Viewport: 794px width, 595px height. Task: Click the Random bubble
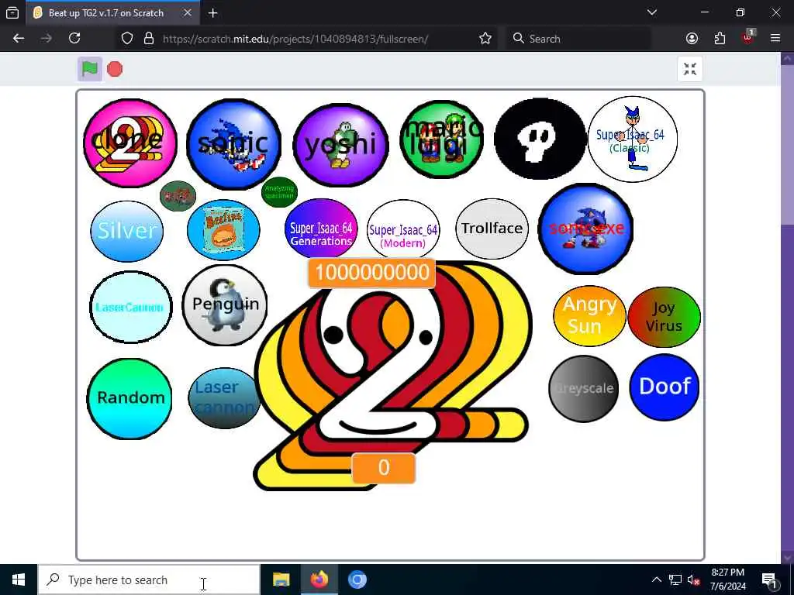coord(129,398)
